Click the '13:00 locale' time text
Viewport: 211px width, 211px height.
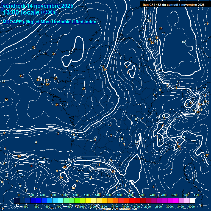tap(21, 12)
